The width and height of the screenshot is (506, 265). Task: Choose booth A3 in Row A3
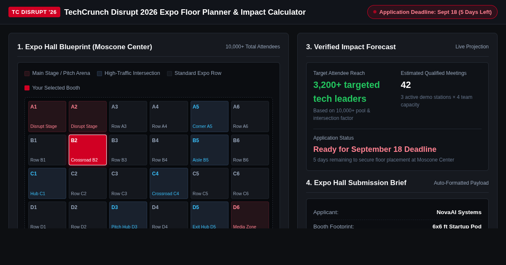(x=128, y=117)
